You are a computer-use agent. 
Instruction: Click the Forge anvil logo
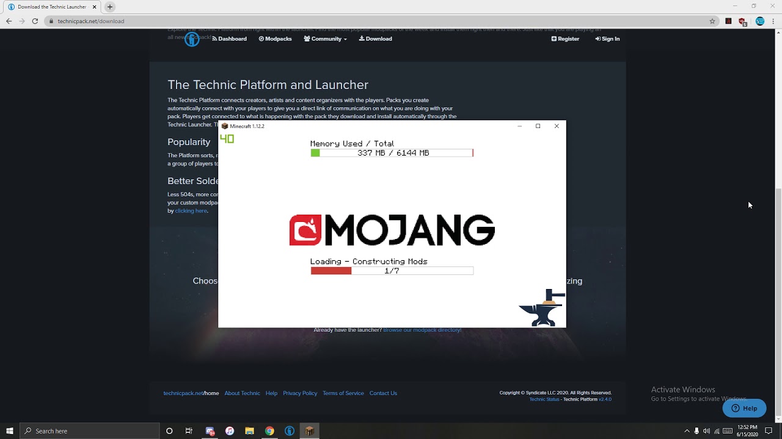[x=542, y=308]
